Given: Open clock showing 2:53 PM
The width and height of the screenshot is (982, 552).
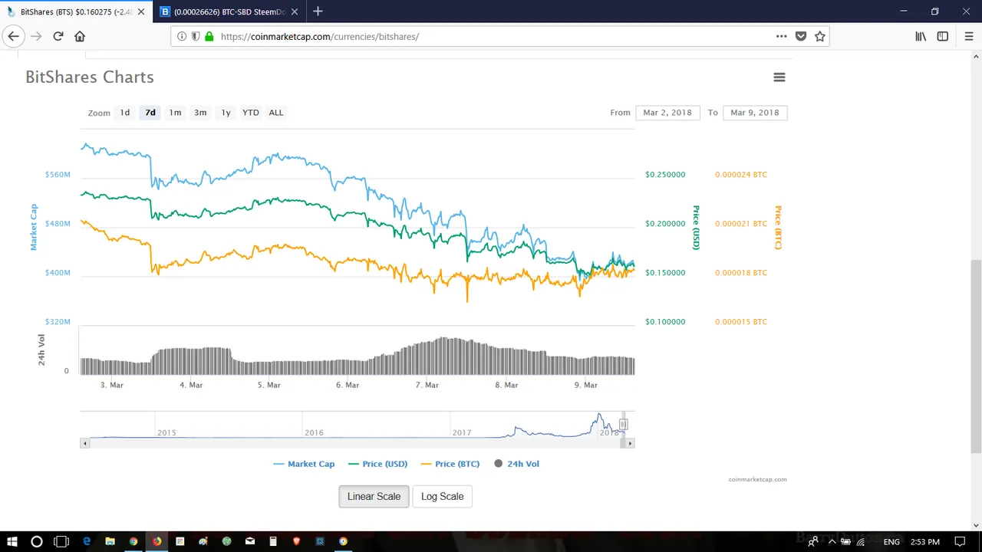Looking at the screenshot, I should pyautogui.click(x=924, y=541).
